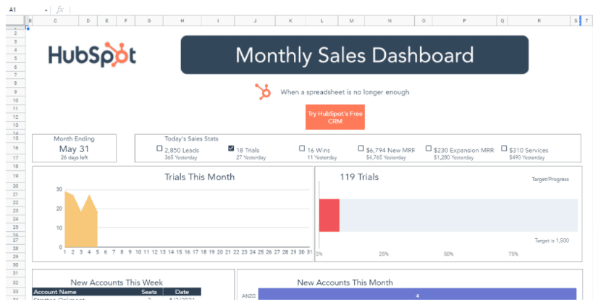Click '11 Yesterday' under Wins

(322, 157)
